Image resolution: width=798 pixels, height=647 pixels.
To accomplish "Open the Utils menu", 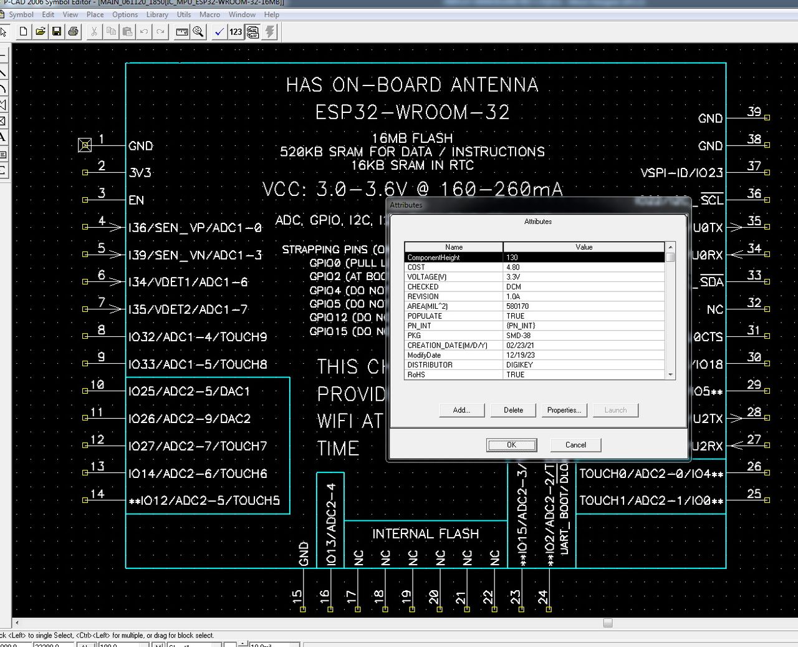I will coord(184,14).
